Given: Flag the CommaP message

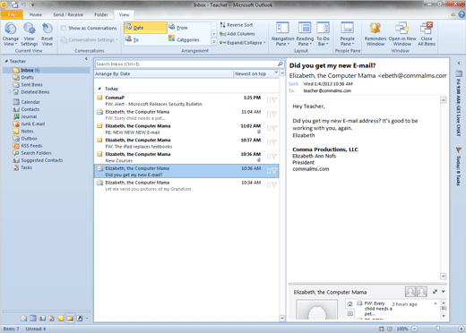Looking at the screenshot, I should [x=273, y=100].
